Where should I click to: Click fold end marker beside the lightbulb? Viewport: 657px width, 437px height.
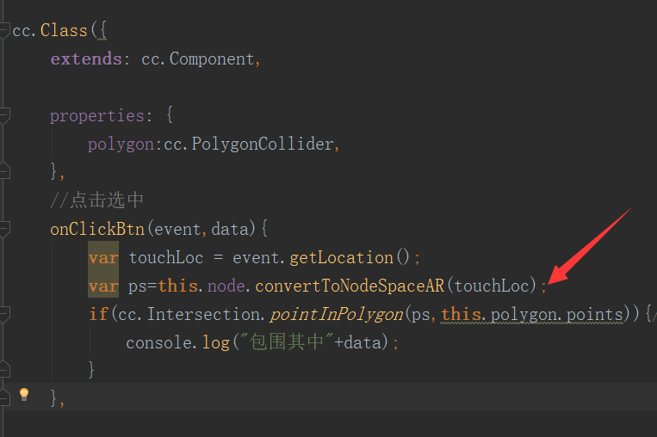pos(5,397)
